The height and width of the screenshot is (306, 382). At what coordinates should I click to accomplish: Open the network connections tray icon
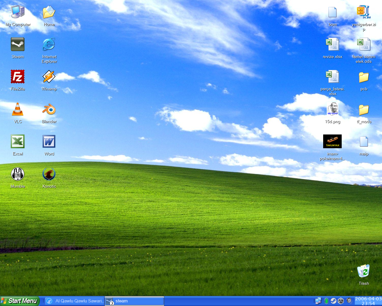[x=318, y=301]
